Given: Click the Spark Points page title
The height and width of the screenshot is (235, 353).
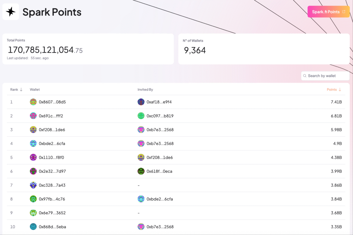Looking at the screenshot, I should pyautogui.click(x=52, y=12).
